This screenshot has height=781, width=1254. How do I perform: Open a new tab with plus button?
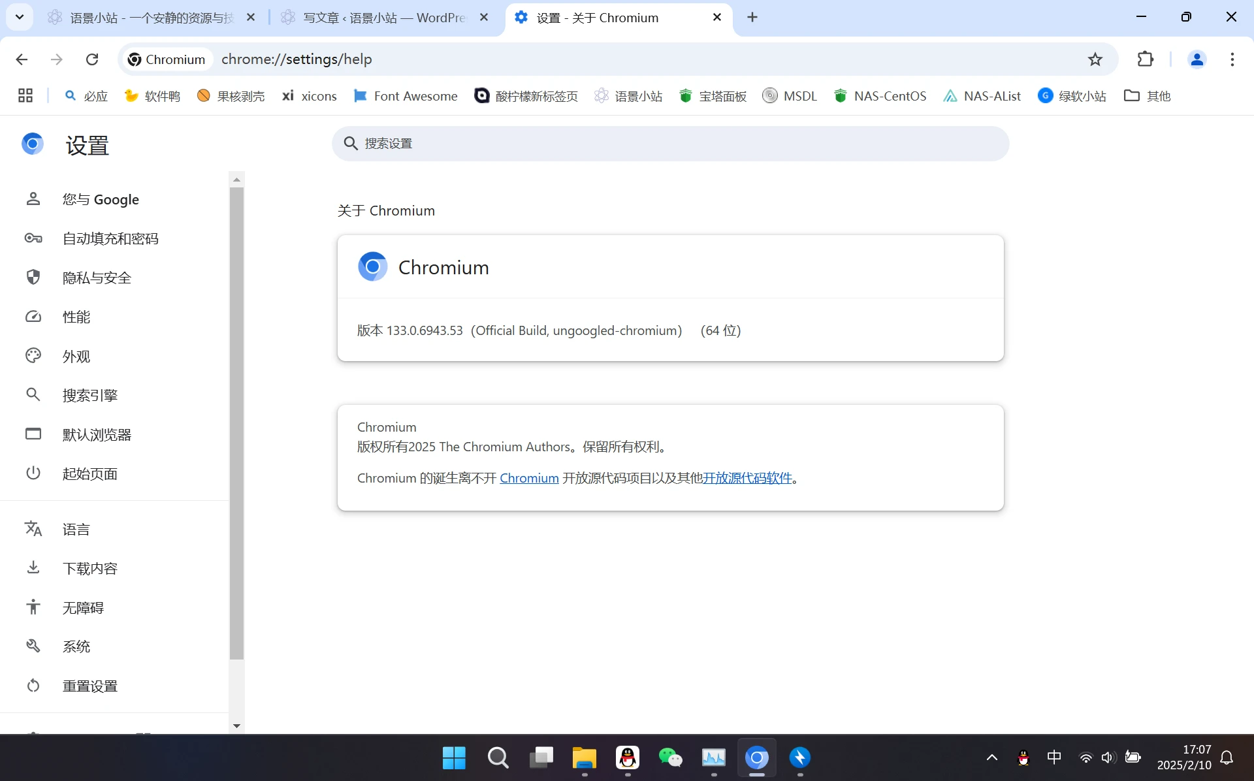[752, 18]
